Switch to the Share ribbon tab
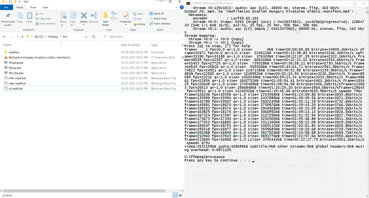 point(33,7)
